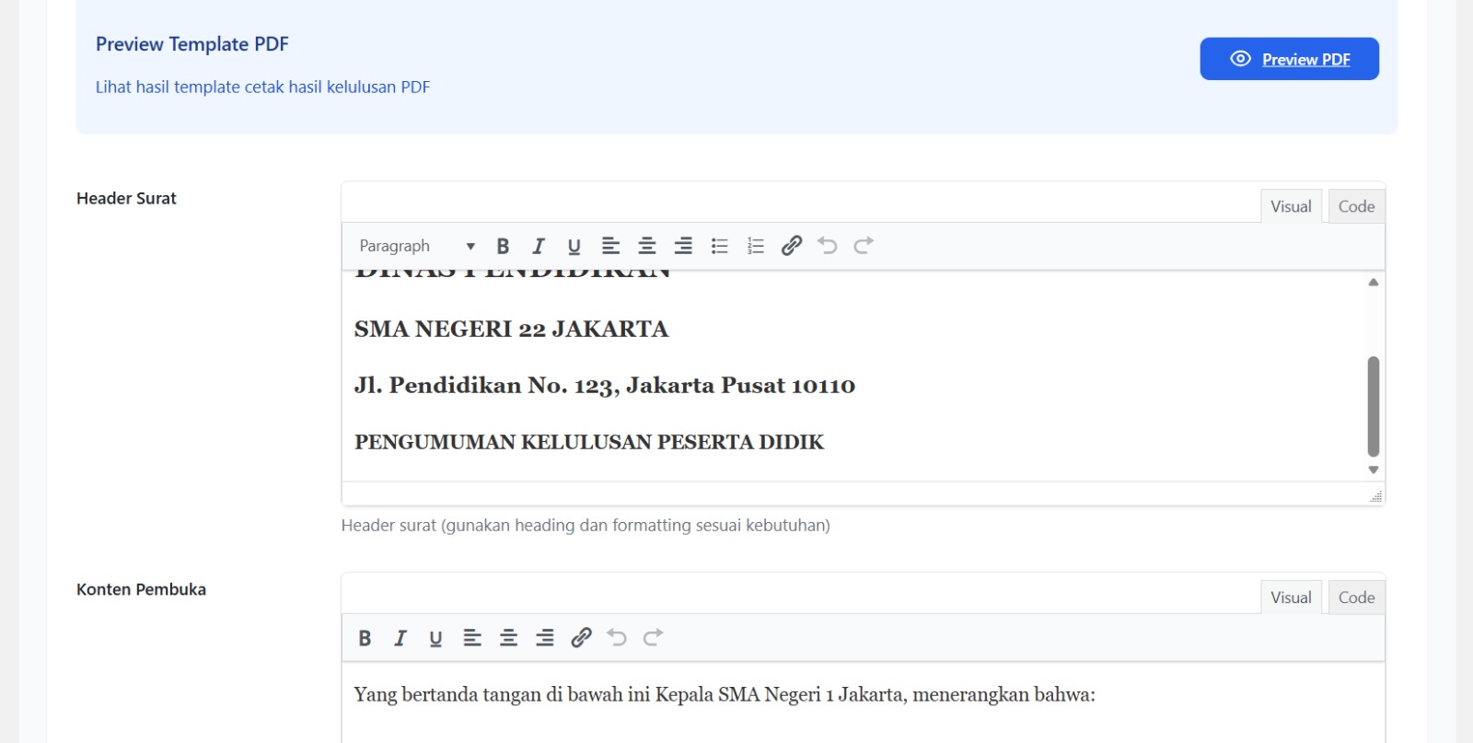Redo change in Header Surat editor
1473x743 pixels.
[864, 246]
